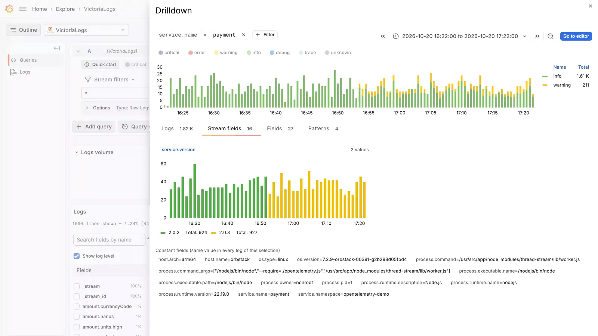Shift time range forward
Screen dimensions: 598x336
click(x=537, y=36)
